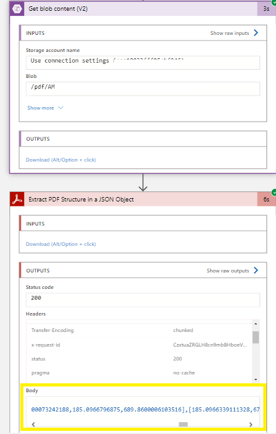Expand Show more options under Blob
The height and width of the screenshot is (434, 276).
pos(45,108)
